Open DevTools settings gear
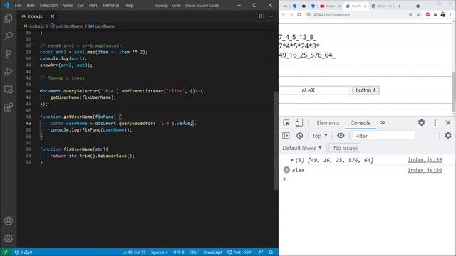456x256 pixels. [x=421, y=123]
